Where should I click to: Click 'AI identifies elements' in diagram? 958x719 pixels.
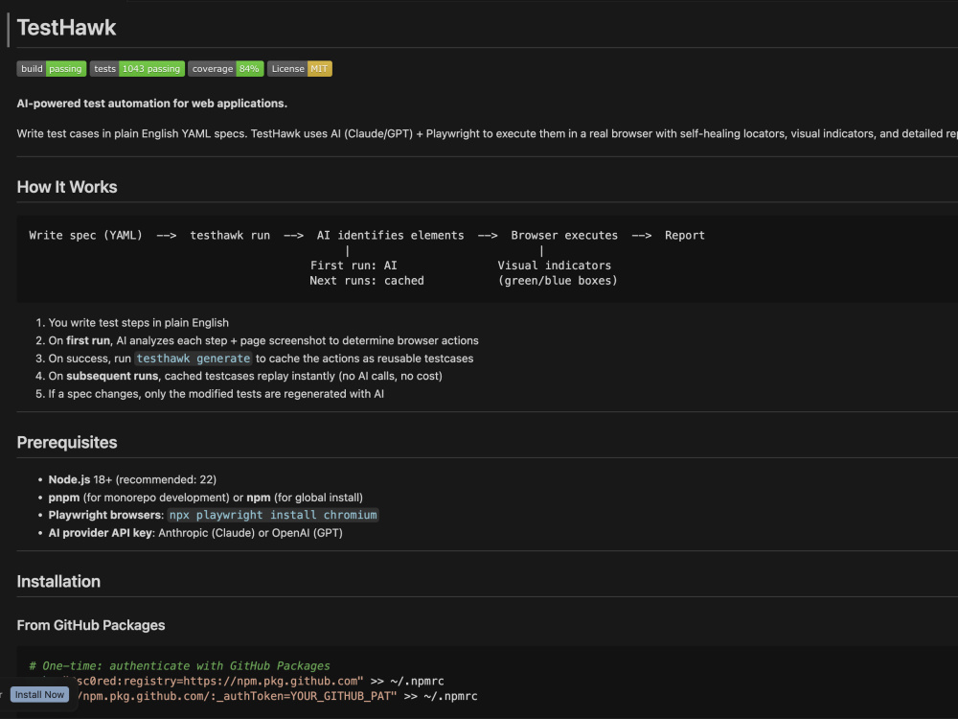tap(391, 236)
